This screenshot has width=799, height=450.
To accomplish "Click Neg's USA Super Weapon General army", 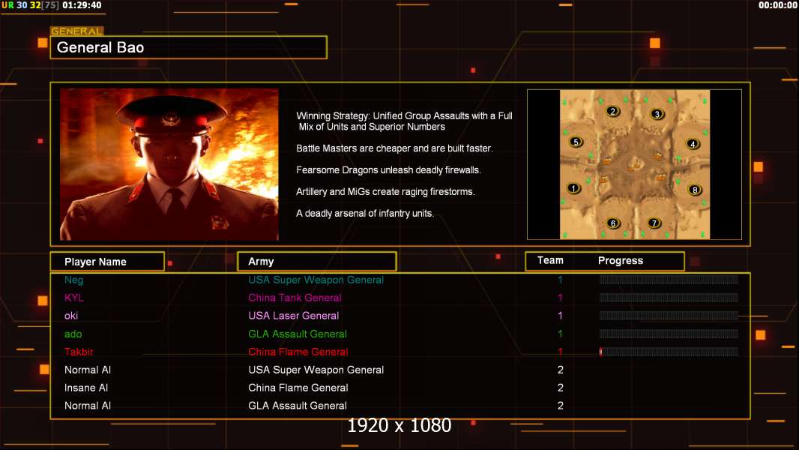I will (x=316, y=280).
